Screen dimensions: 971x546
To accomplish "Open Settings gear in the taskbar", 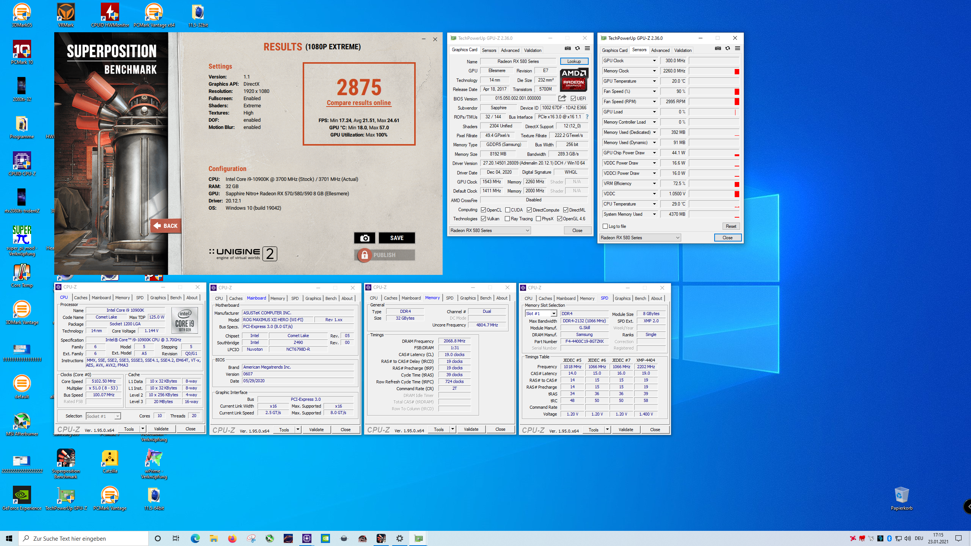I will click(400, 538).
